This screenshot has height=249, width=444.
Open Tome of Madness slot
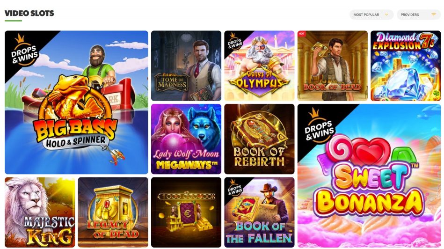(x=186, y=66)
